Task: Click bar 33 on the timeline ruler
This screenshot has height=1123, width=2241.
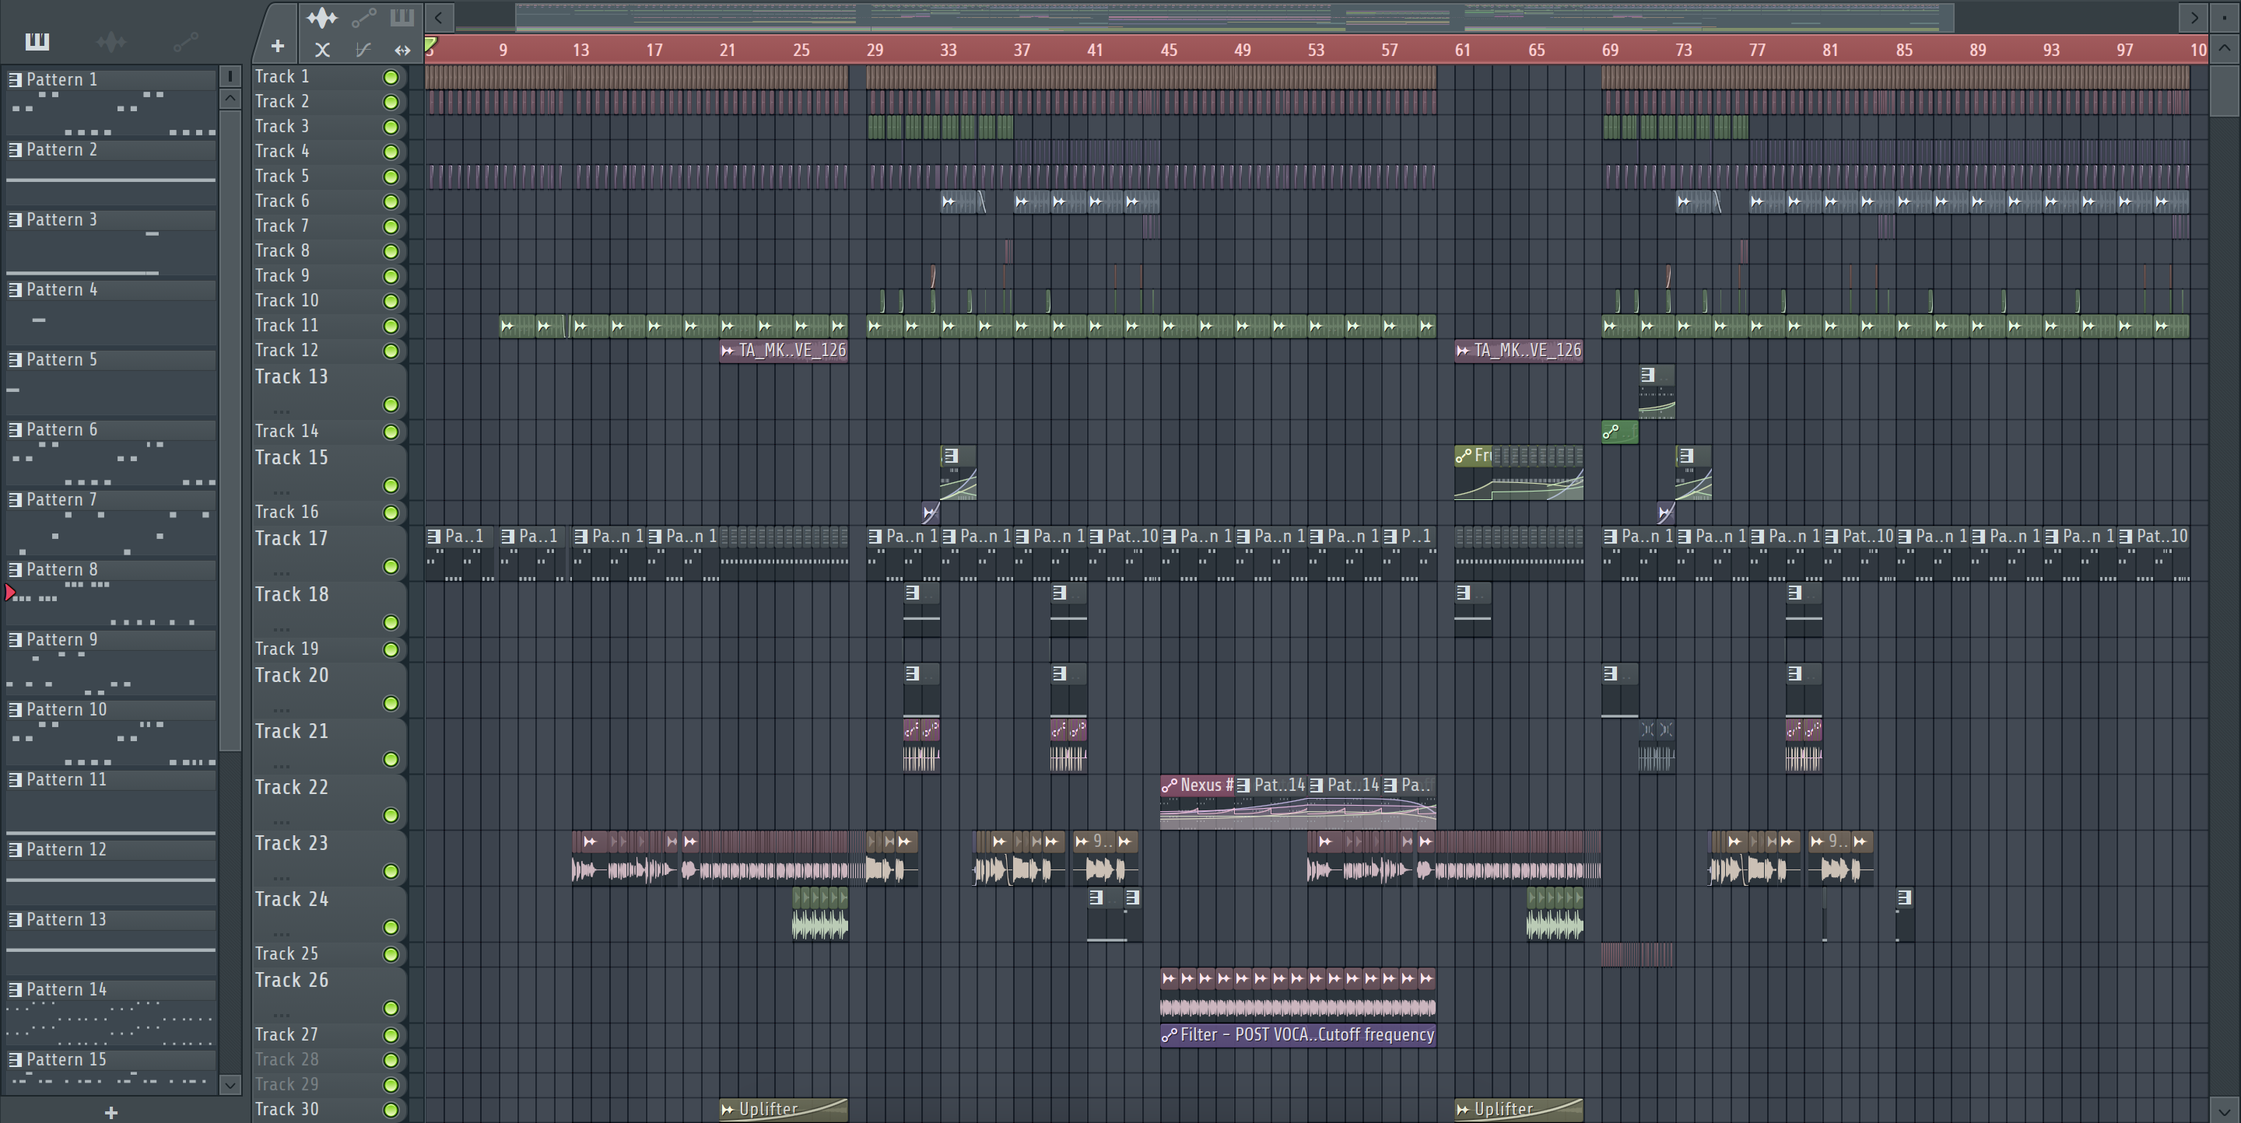Action: click(x=949, y=50)
